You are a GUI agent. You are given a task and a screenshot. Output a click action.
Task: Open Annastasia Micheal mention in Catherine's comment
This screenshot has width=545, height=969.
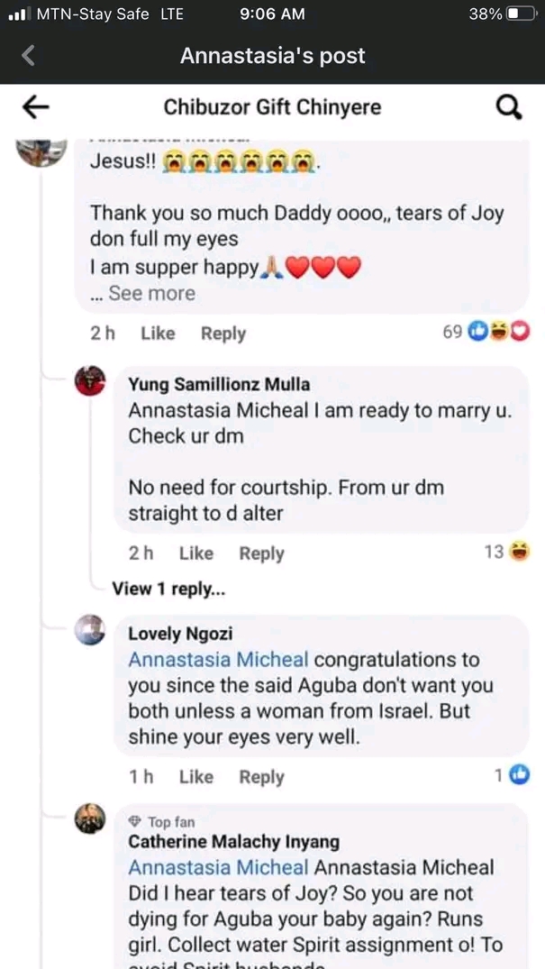218,868
